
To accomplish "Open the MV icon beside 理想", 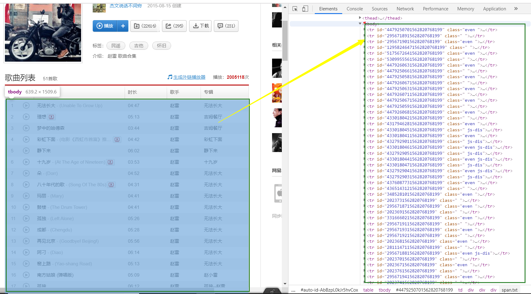I will pos(52,117).
